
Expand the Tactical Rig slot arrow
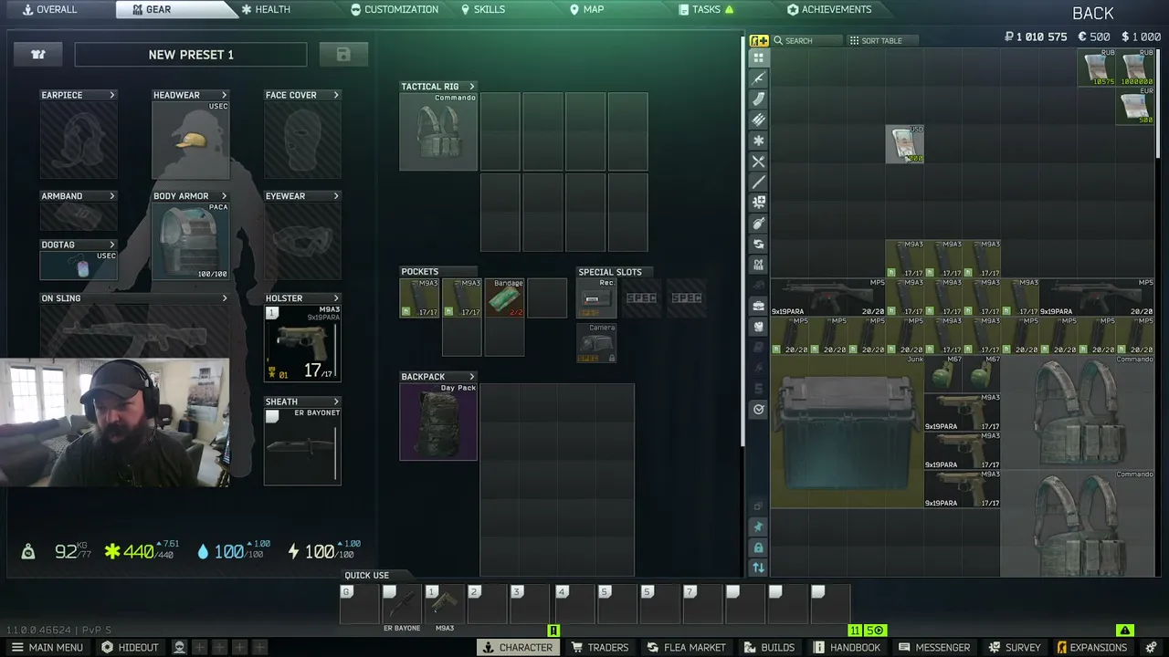472,87
